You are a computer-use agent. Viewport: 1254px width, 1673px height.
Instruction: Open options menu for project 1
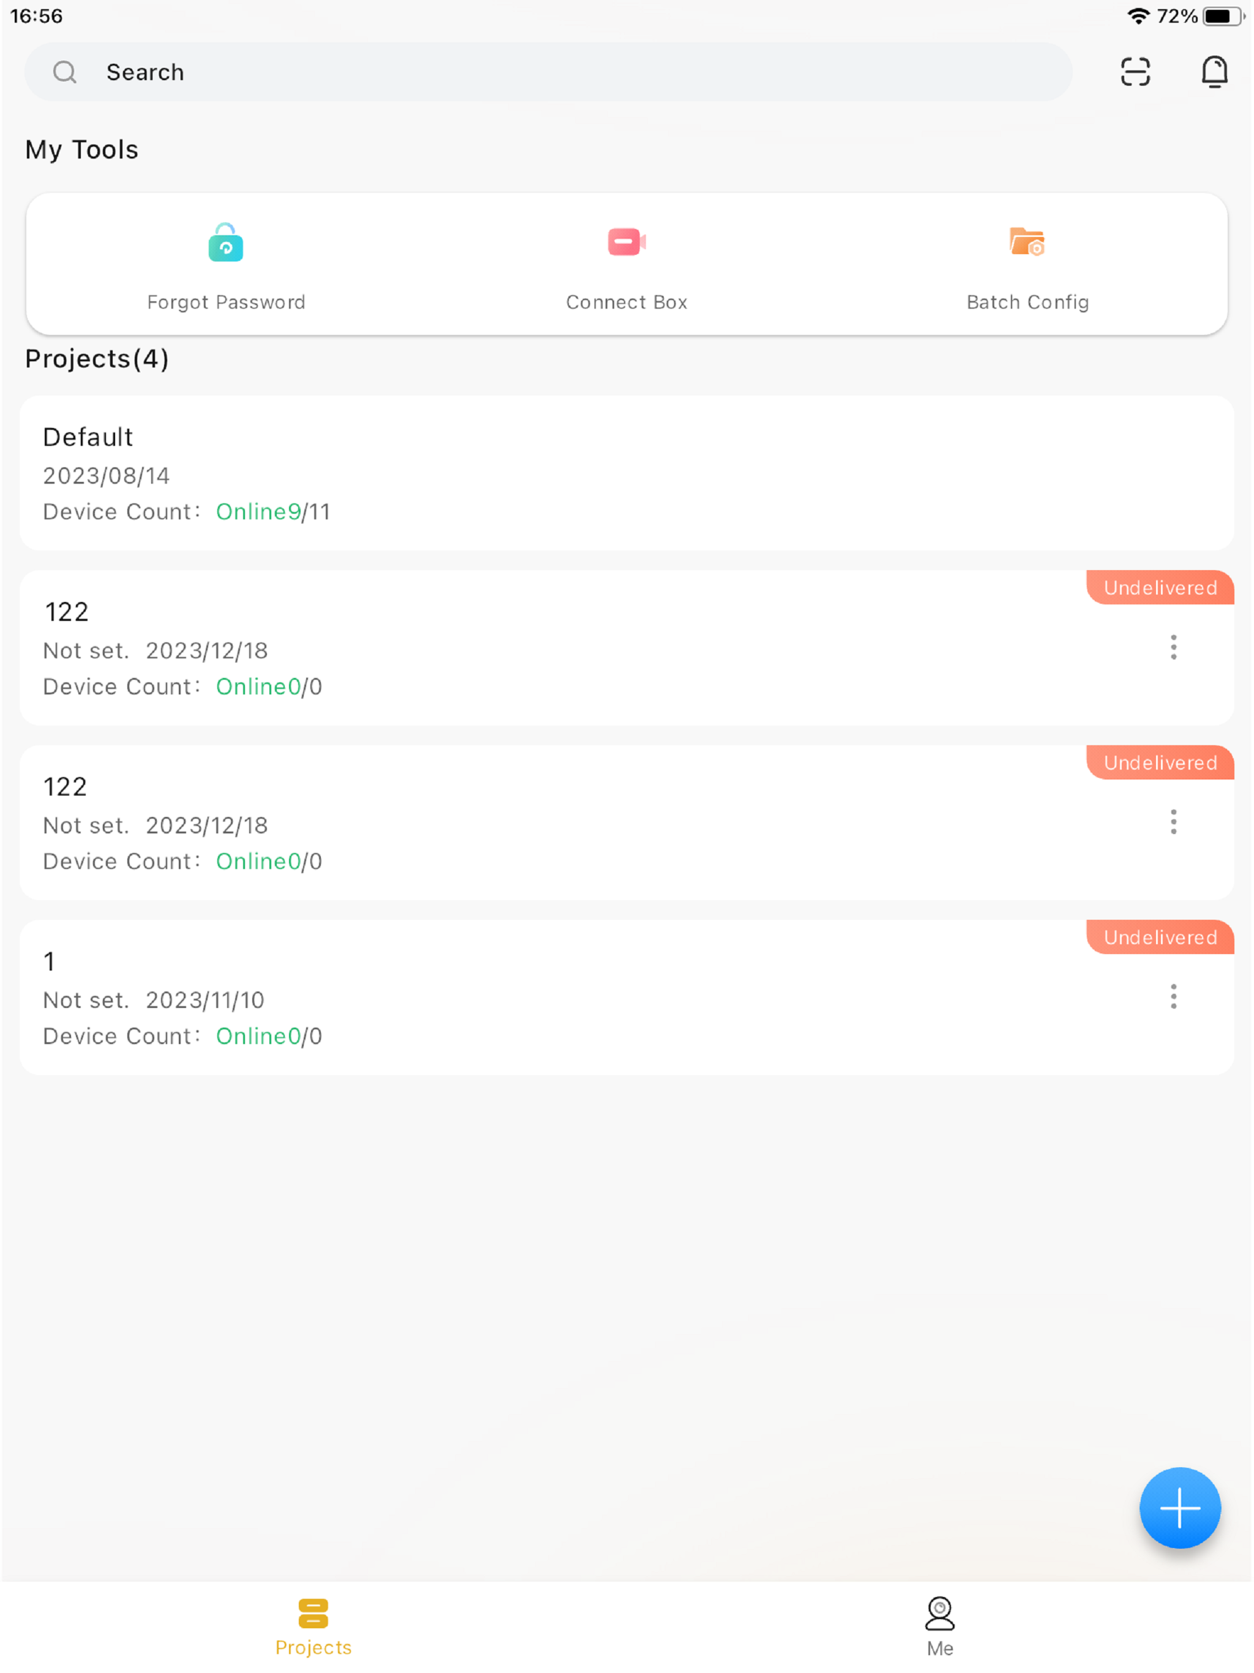[x=1173, y=996]
